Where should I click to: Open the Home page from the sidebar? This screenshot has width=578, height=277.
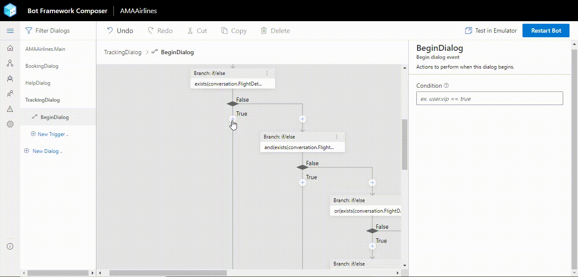tap(10, 48)
